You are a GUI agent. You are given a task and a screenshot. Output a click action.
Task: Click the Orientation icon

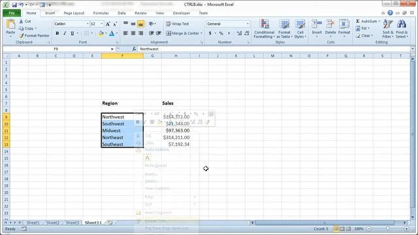pyautogui.click(x=152, y=24)
